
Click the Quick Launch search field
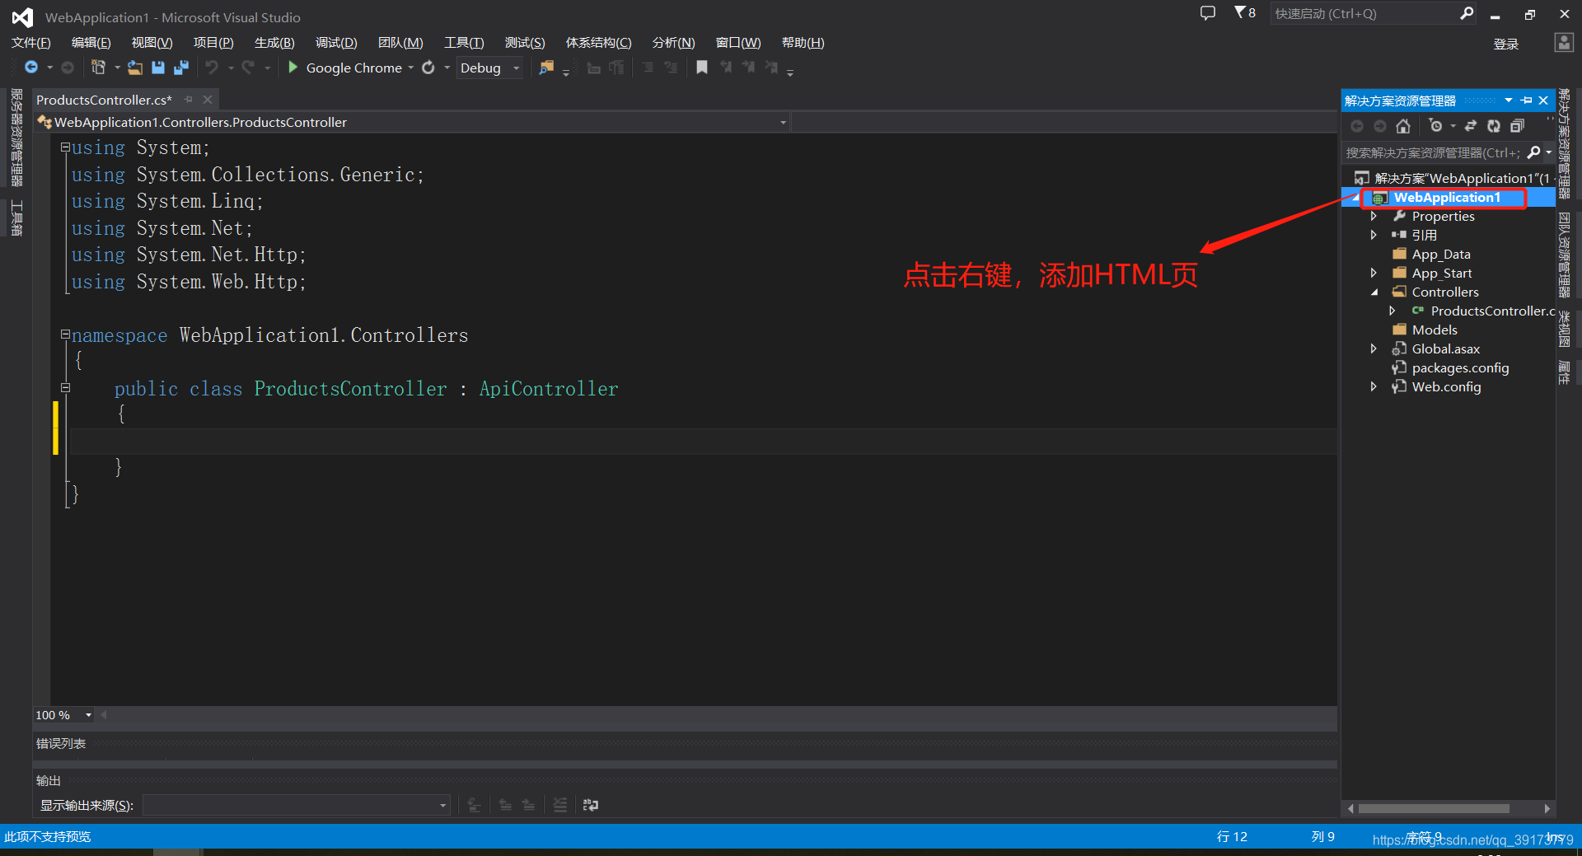click(1364, 13)
